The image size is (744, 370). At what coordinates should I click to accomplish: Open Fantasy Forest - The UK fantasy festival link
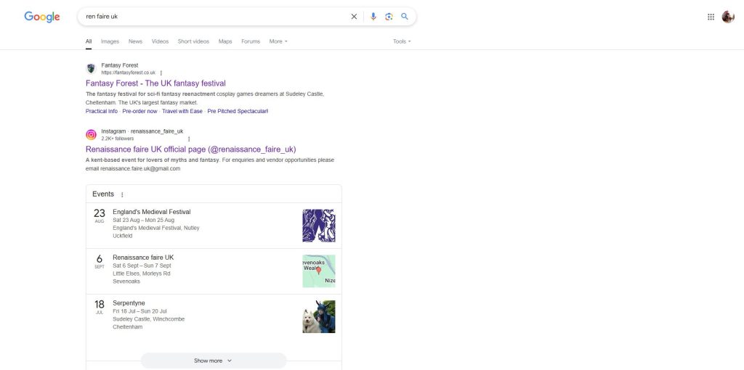[155, 83]
